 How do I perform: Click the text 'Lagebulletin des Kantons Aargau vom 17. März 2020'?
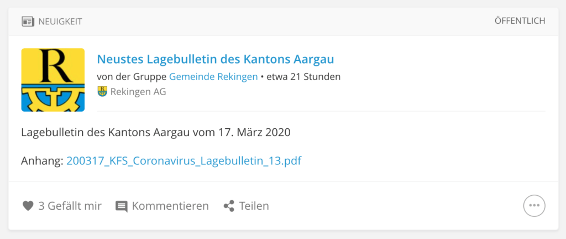pyautogui.click(x=155, y=132)
